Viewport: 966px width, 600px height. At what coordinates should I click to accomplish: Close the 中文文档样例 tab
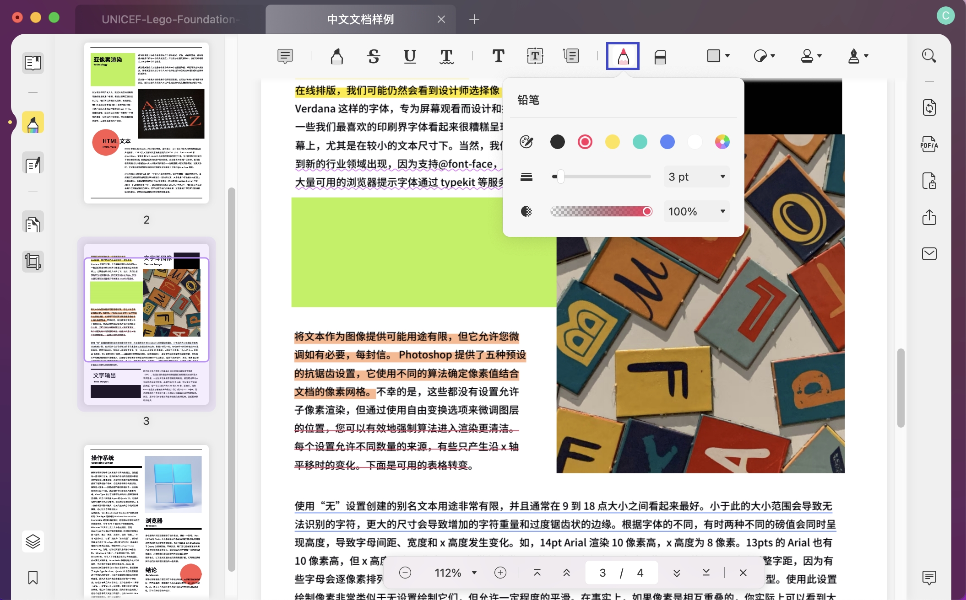point(441,19)
